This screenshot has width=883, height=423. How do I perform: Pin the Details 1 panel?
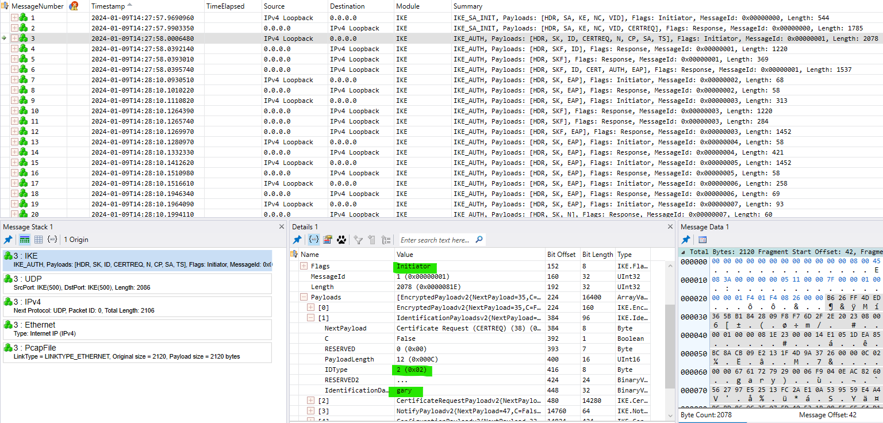pos(297,240)
